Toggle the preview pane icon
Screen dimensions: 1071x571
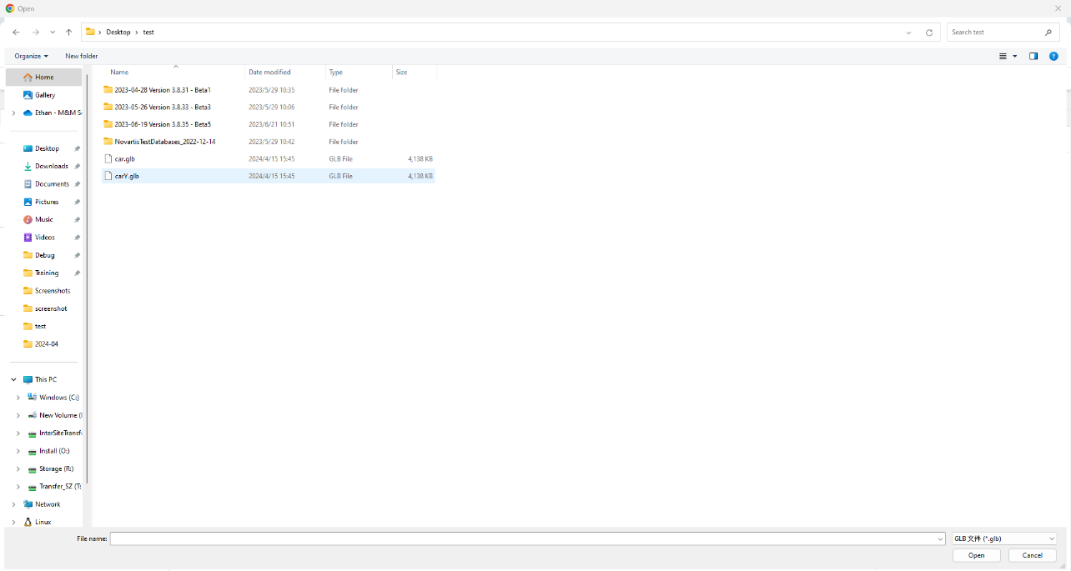(x=1033, y=56)
